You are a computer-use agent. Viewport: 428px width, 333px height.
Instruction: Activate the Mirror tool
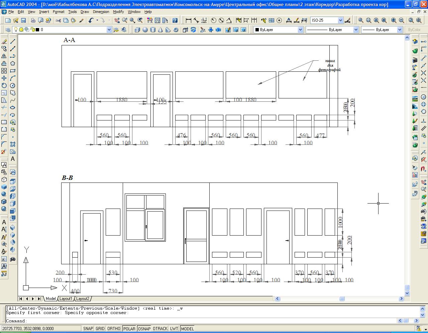pos(4,56)
